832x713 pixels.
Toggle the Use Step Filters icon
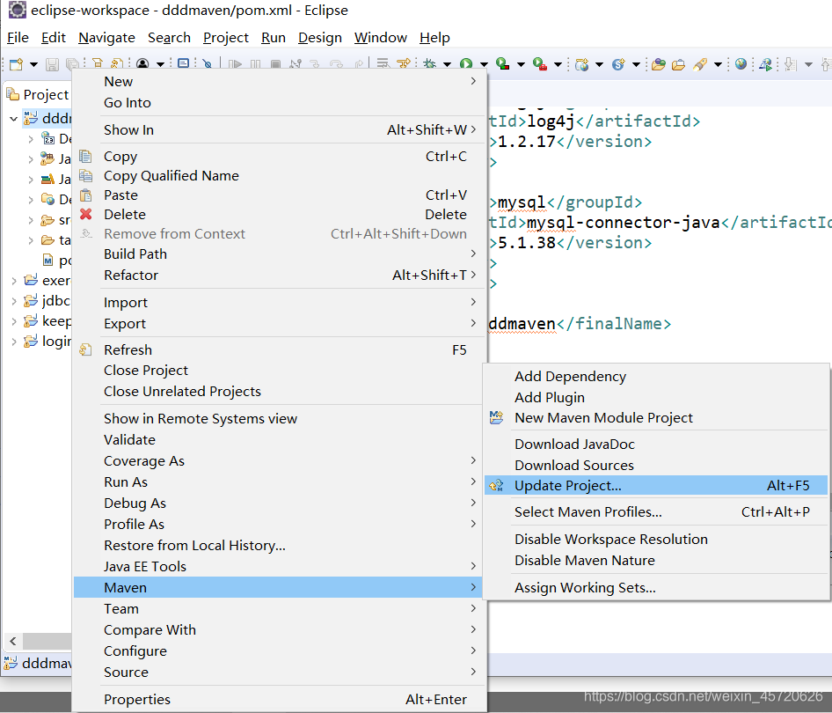[x=404, y=64]
